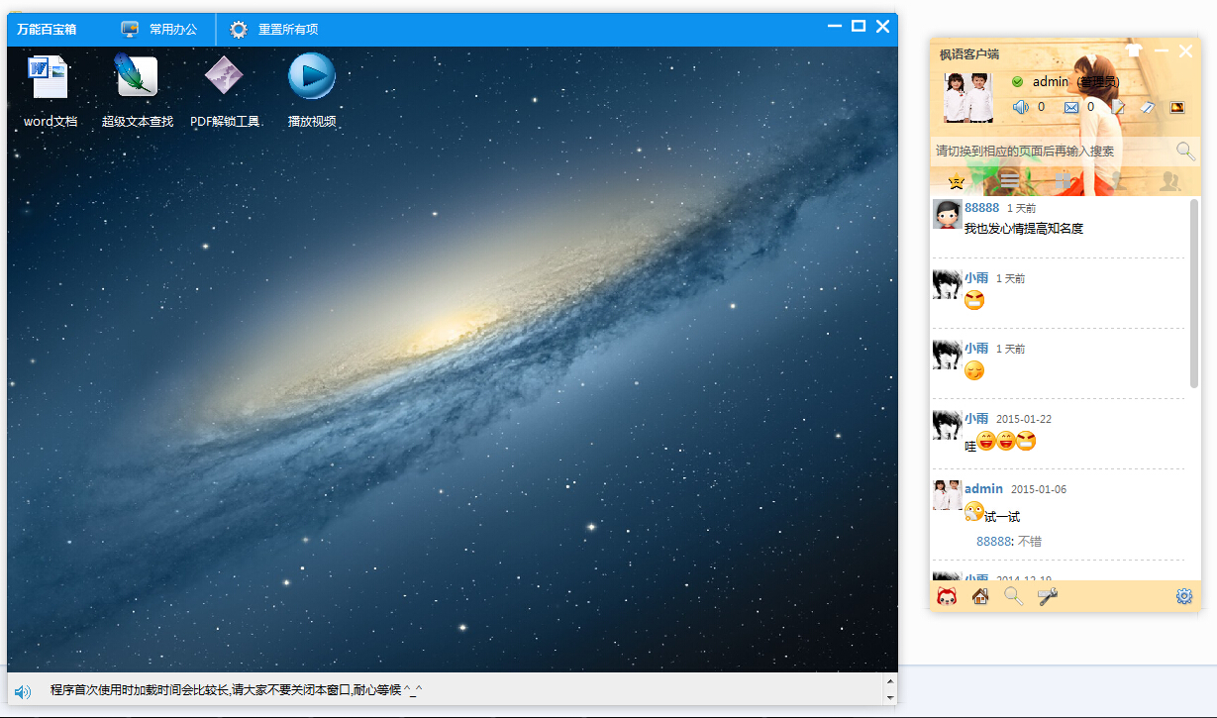Launch 超级文本查找 feather icon
Image resolution: width=1217 pixels, height=718 pixels.
137,75
